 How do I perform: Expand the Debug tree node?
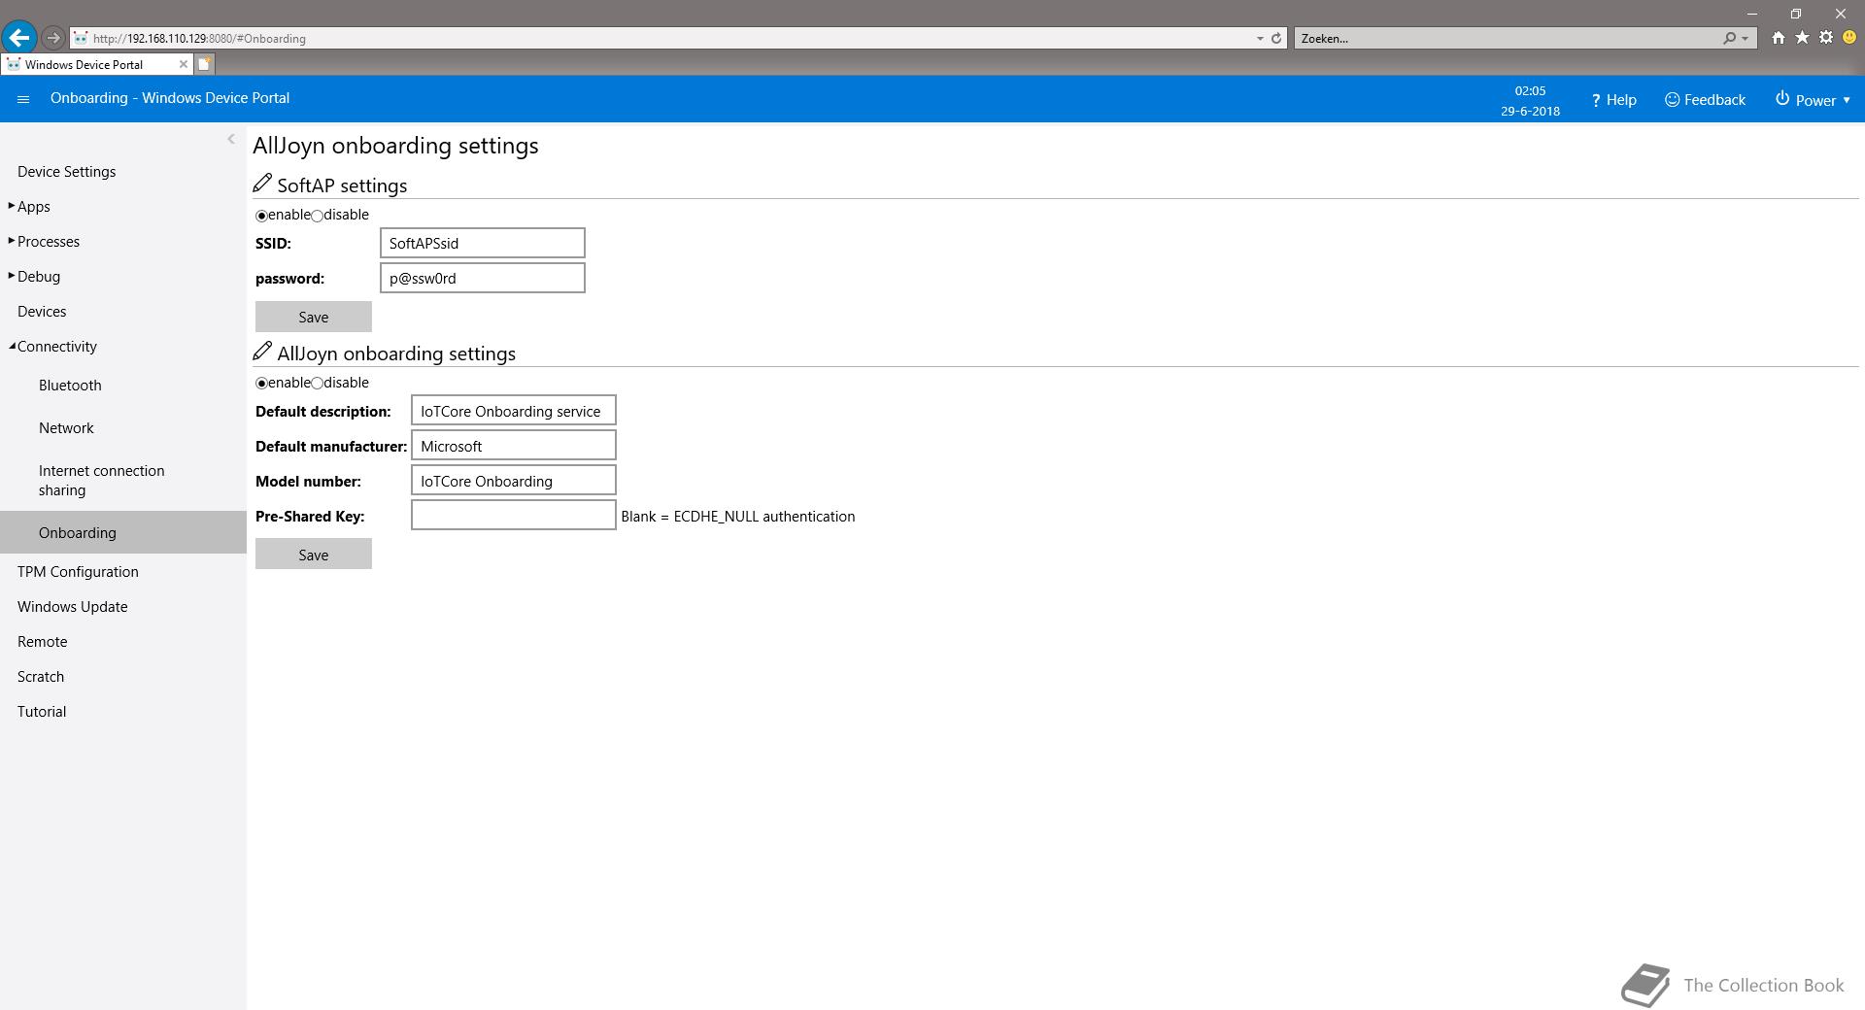[x=12, y=276]
